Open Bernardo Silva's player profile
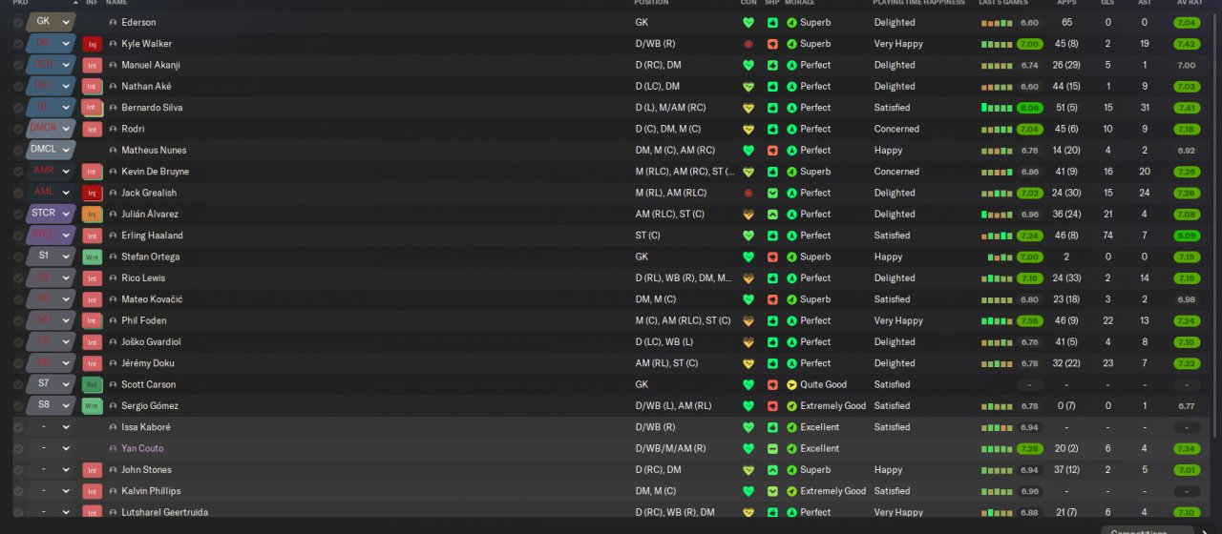 152,108
